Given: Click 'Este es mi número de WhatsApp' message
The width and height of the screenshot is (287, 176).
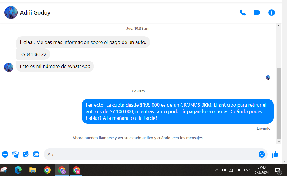Looking at the screenshot, I should coord(55,66).
